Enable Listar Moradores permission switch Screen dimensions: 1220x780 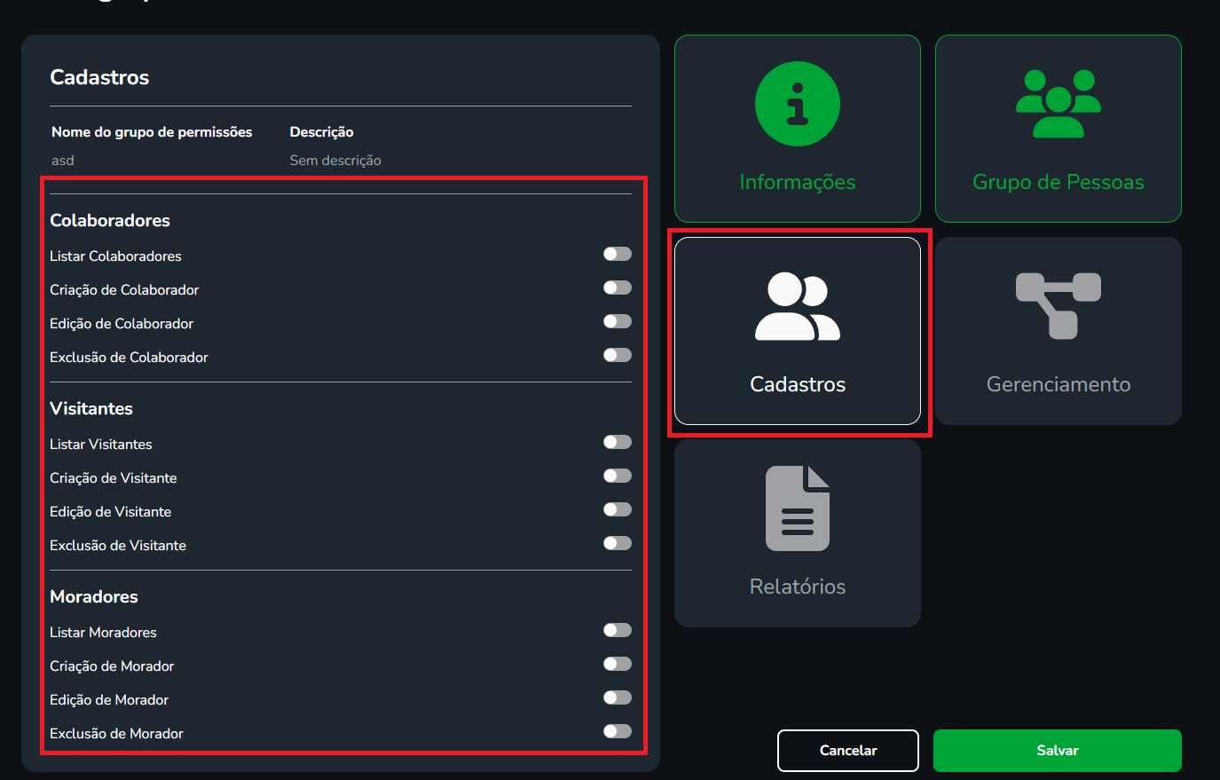click(x=617, y=631)
